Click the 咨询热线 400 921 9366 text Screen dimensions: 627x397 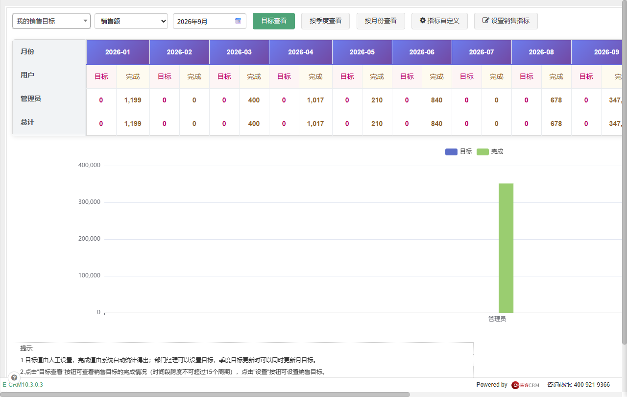coord(579,385)
